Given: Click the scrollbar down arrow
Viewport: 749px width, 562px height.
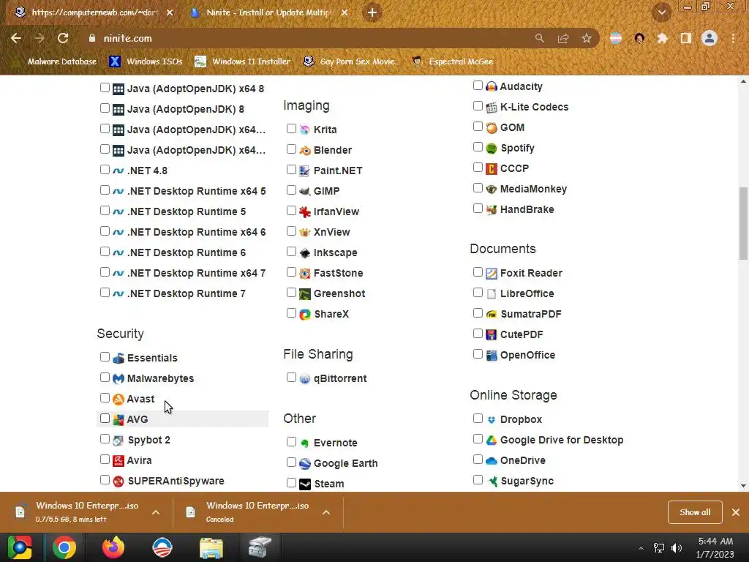Looking at the screenshot, I should (x=743, y=486).
